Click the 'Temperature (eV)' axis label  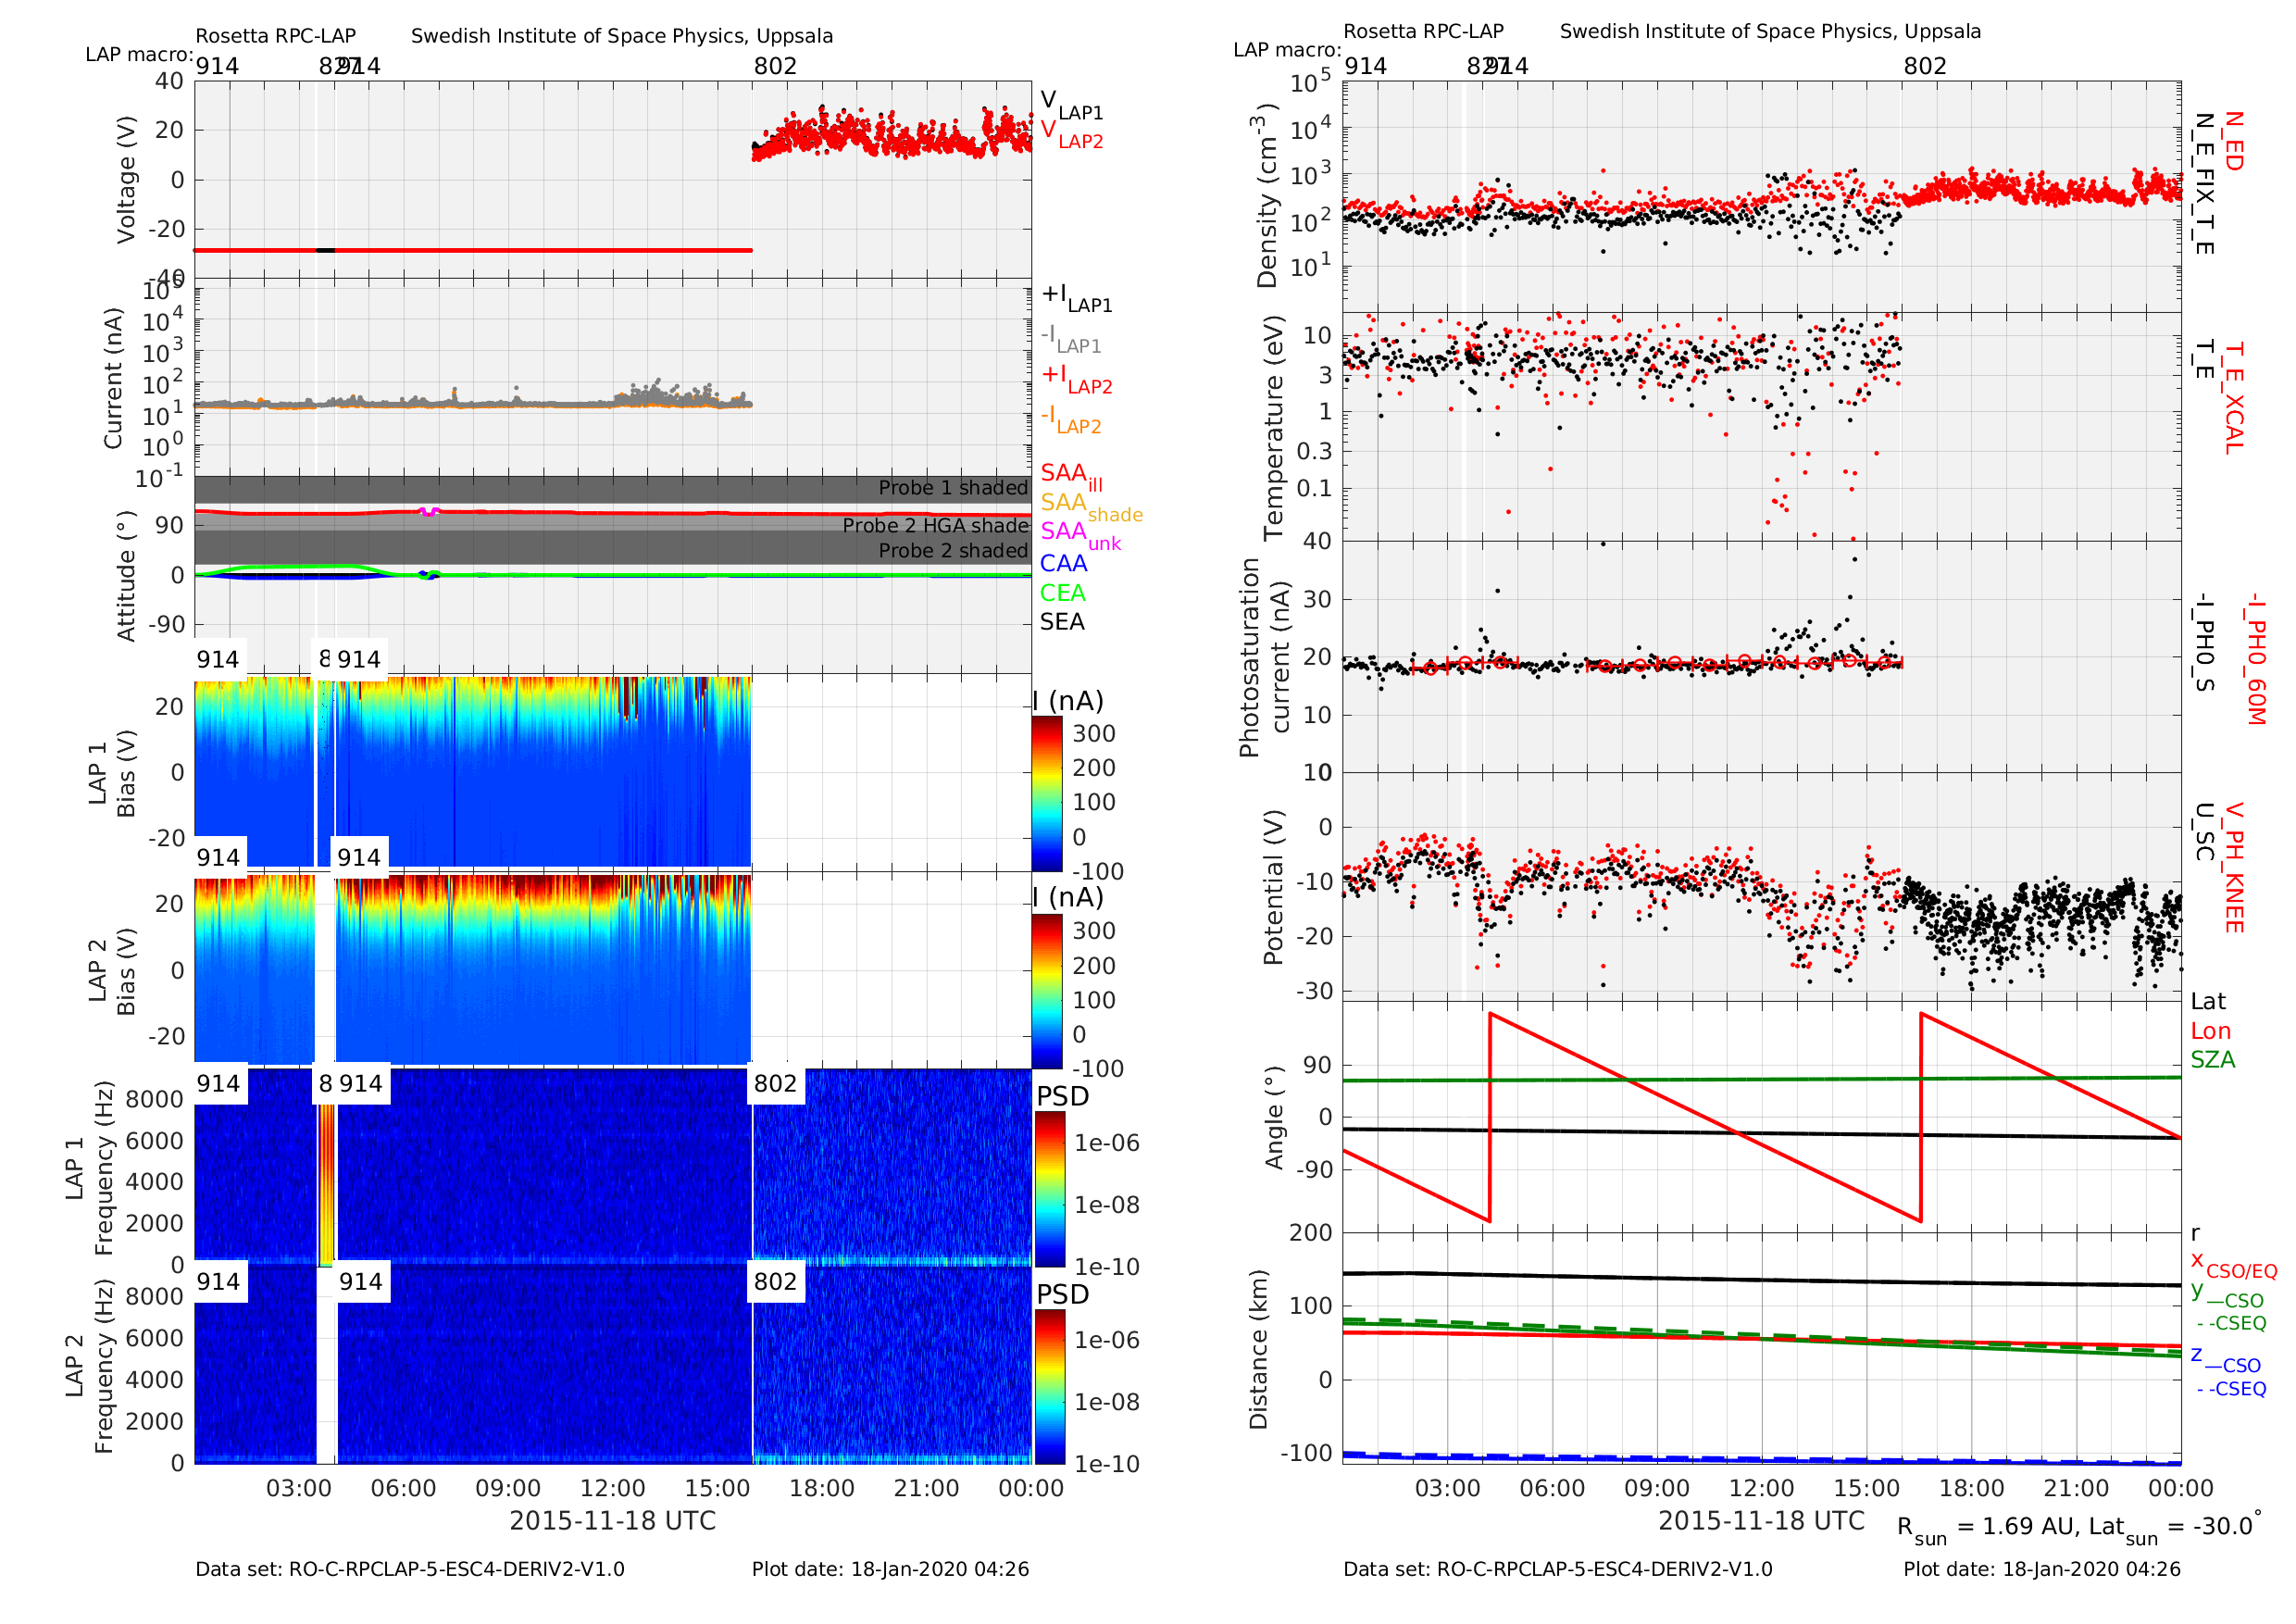(x=1274, y=428)
